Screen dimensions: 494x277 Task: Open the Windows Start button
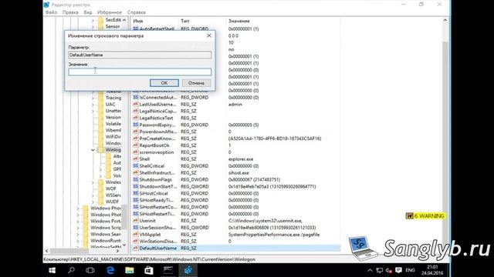pos(52,270)
